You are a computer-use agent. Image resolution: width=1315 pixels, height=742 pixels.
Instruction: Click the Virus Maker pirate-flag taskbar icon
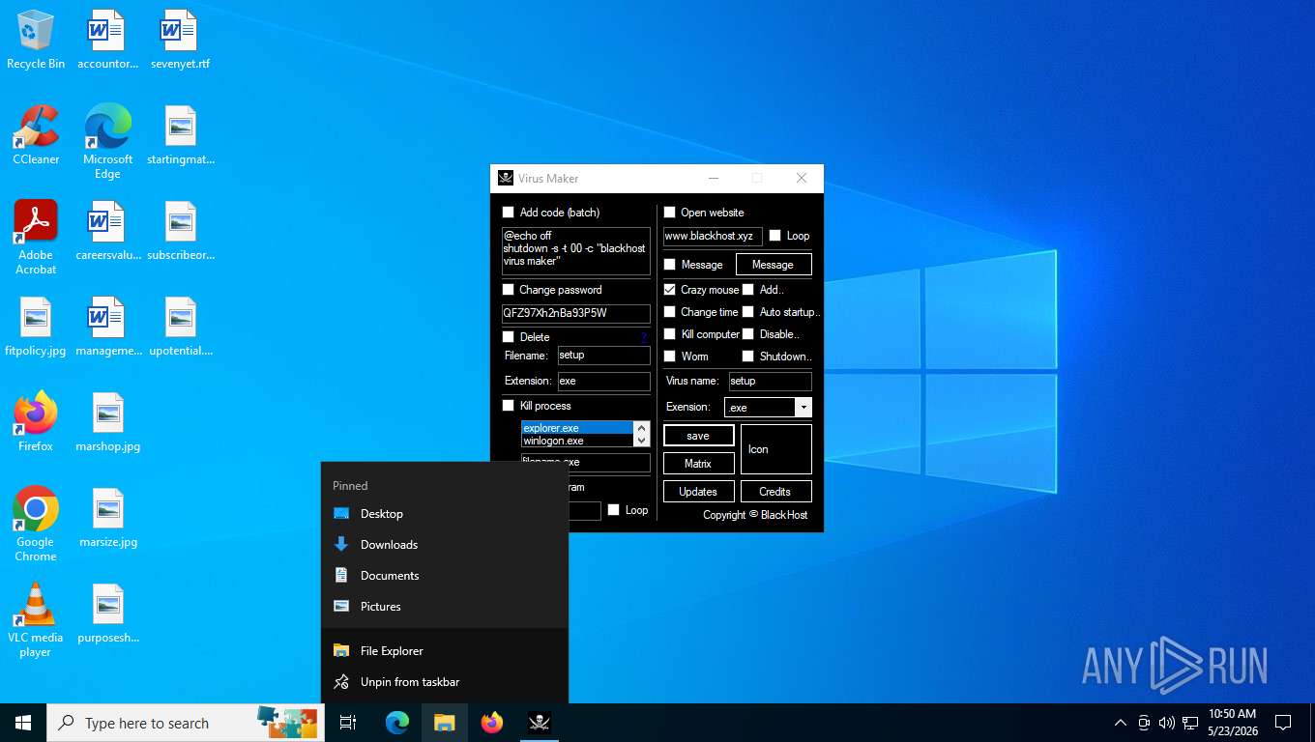pos(540,723)
